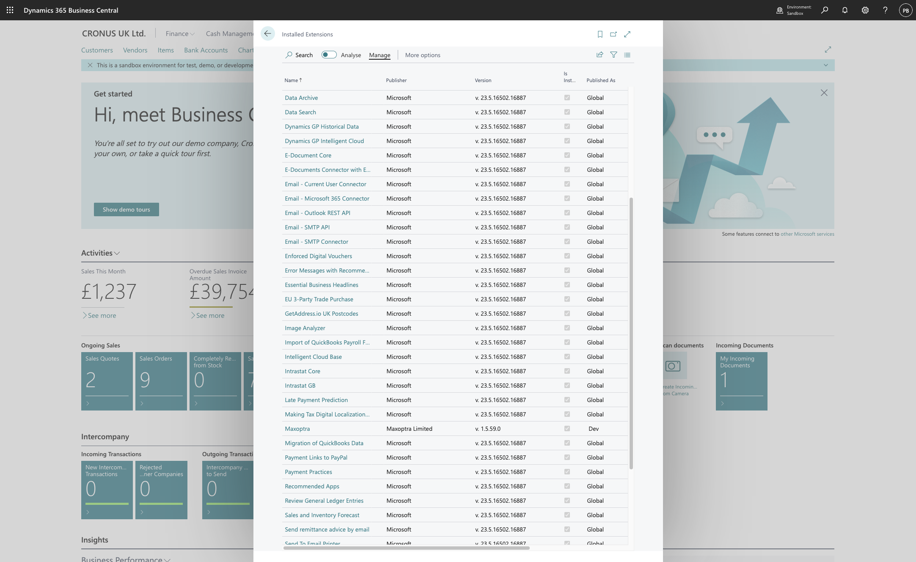Click the horizontal scrollbar of extensions list
Image resolution: width=916 pixels, height=562 pixels.
(x=406, y=548)
